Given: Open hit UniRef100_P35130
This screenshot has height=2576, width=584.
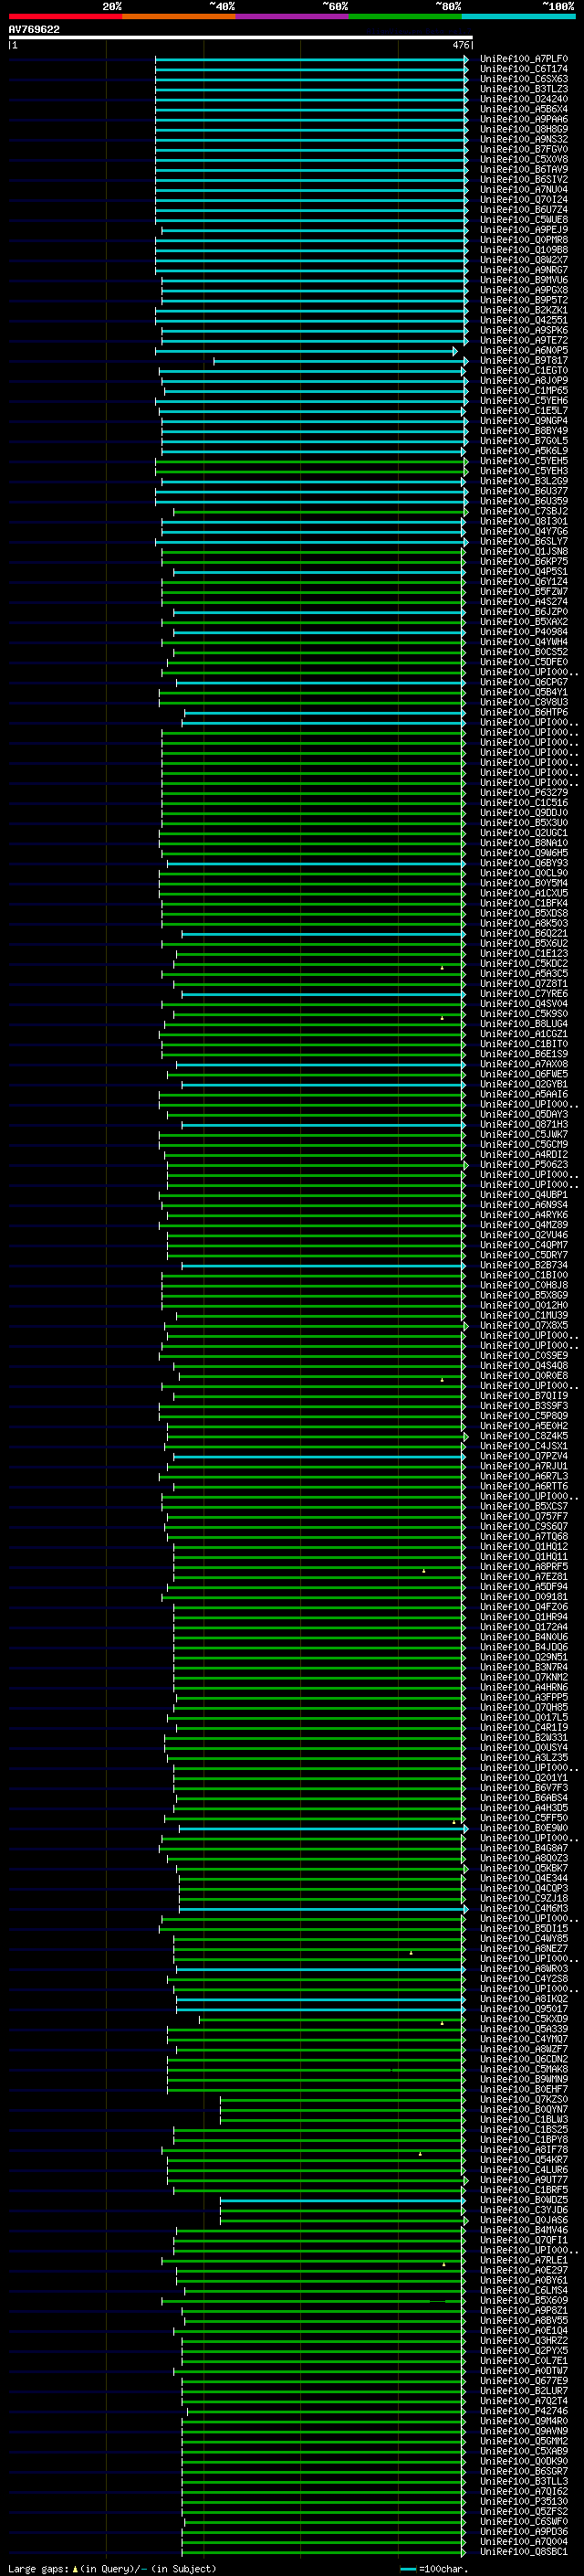Looking at the screenshot, I should click(x=523, y=2501).
